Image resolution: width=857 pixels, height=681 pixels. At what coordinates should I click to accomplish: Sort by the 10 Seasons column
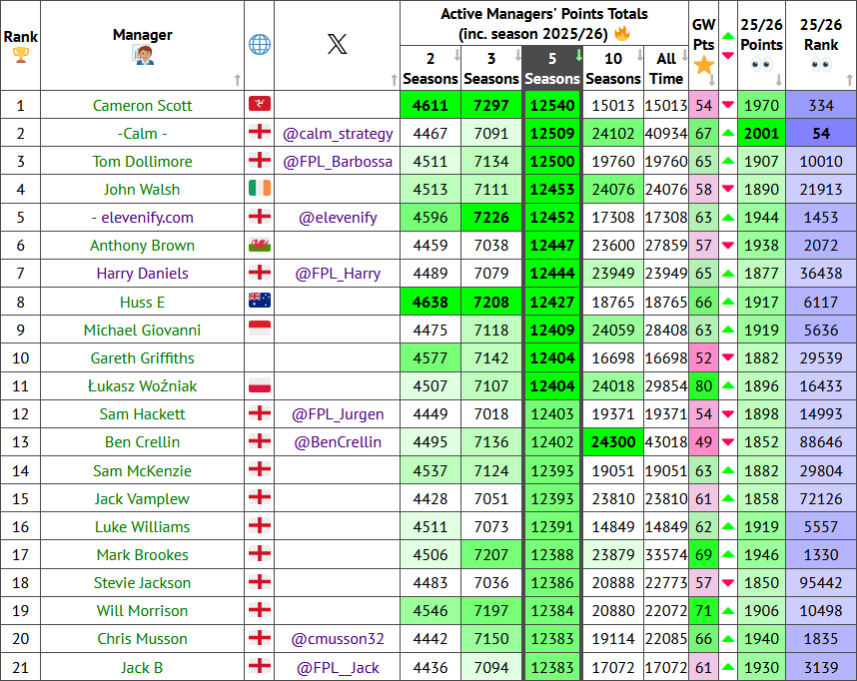click(x=612, y=68)
